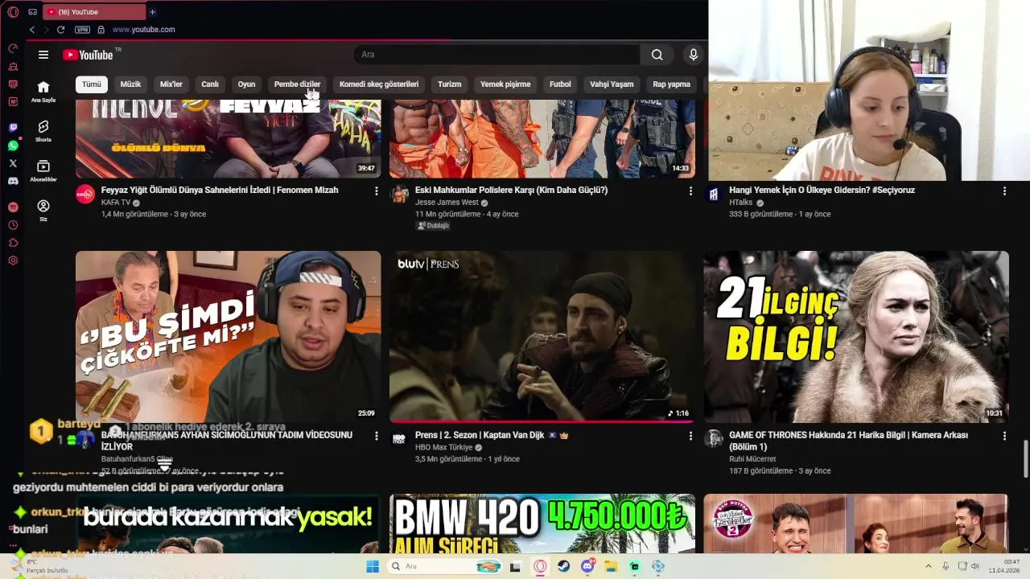Open Discord in the Opera sidebar
This screenshot has height=579, width=1030.
tap(13, 181)
